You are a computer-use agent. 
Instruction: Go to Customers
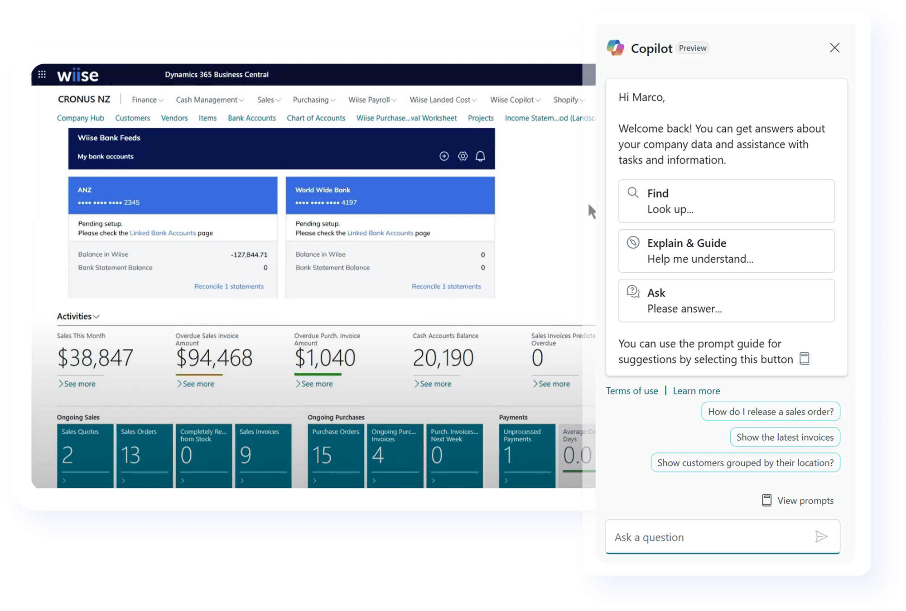pyautogui.click(x=132, y=118)
